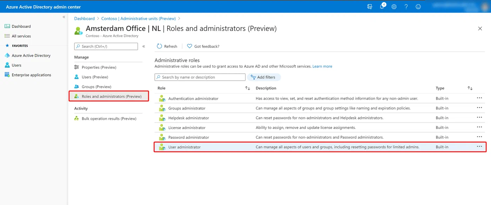Viewport: 491px width, 205px height.
Task: Click the Built-in type for User administrator
Action: tap(442, 147)
